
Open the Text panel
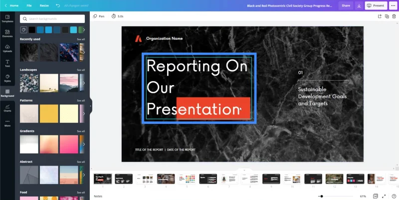7,64
